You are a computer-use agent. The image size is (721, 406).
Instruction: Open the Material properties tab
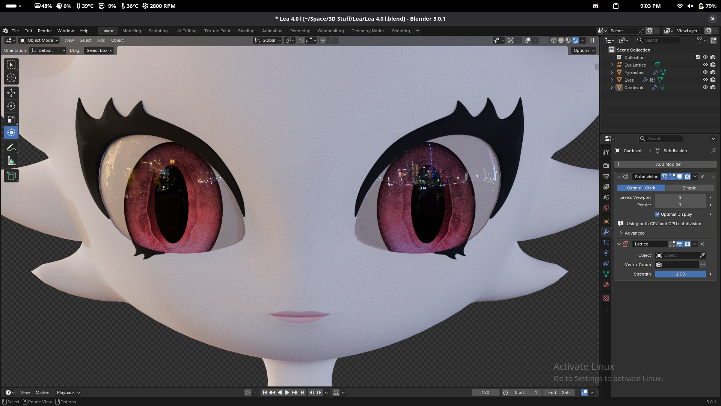606,285
